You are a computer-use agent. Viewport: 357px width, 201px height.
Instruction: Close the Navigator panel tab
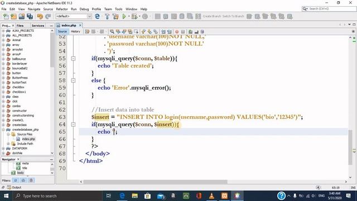click(18, 159)
